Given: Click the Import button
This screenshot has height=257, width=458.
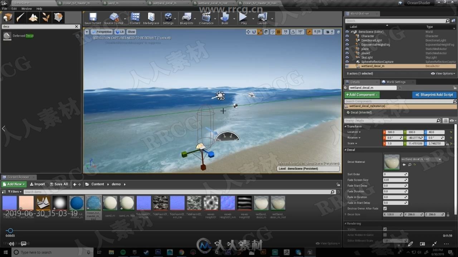Looking at the screenshot, I should pyautogui.click(x=37, y=184).
